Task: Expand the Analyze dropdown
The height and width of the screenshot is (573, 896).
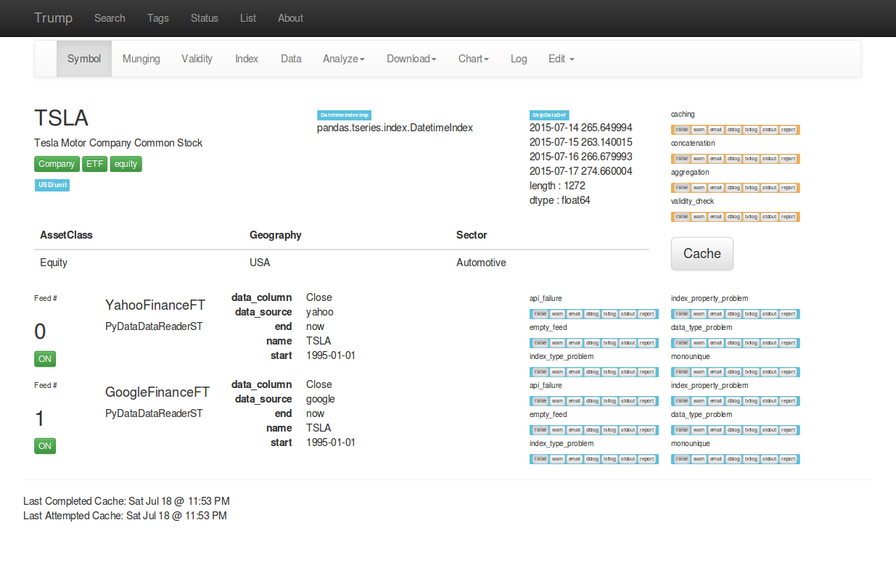Action: click(344, 59)
